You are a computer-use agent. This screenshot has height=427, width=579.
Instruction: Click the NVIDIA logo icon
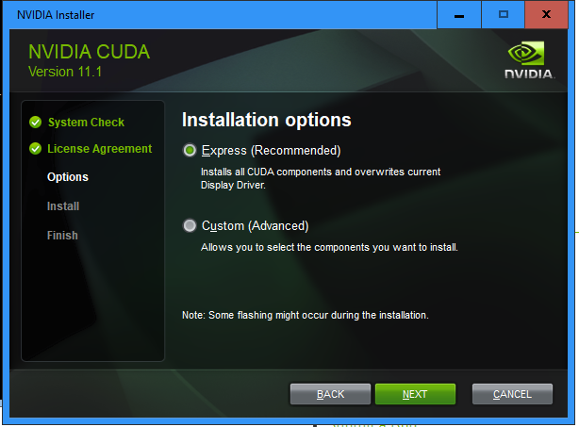click(x=529, y=59)
